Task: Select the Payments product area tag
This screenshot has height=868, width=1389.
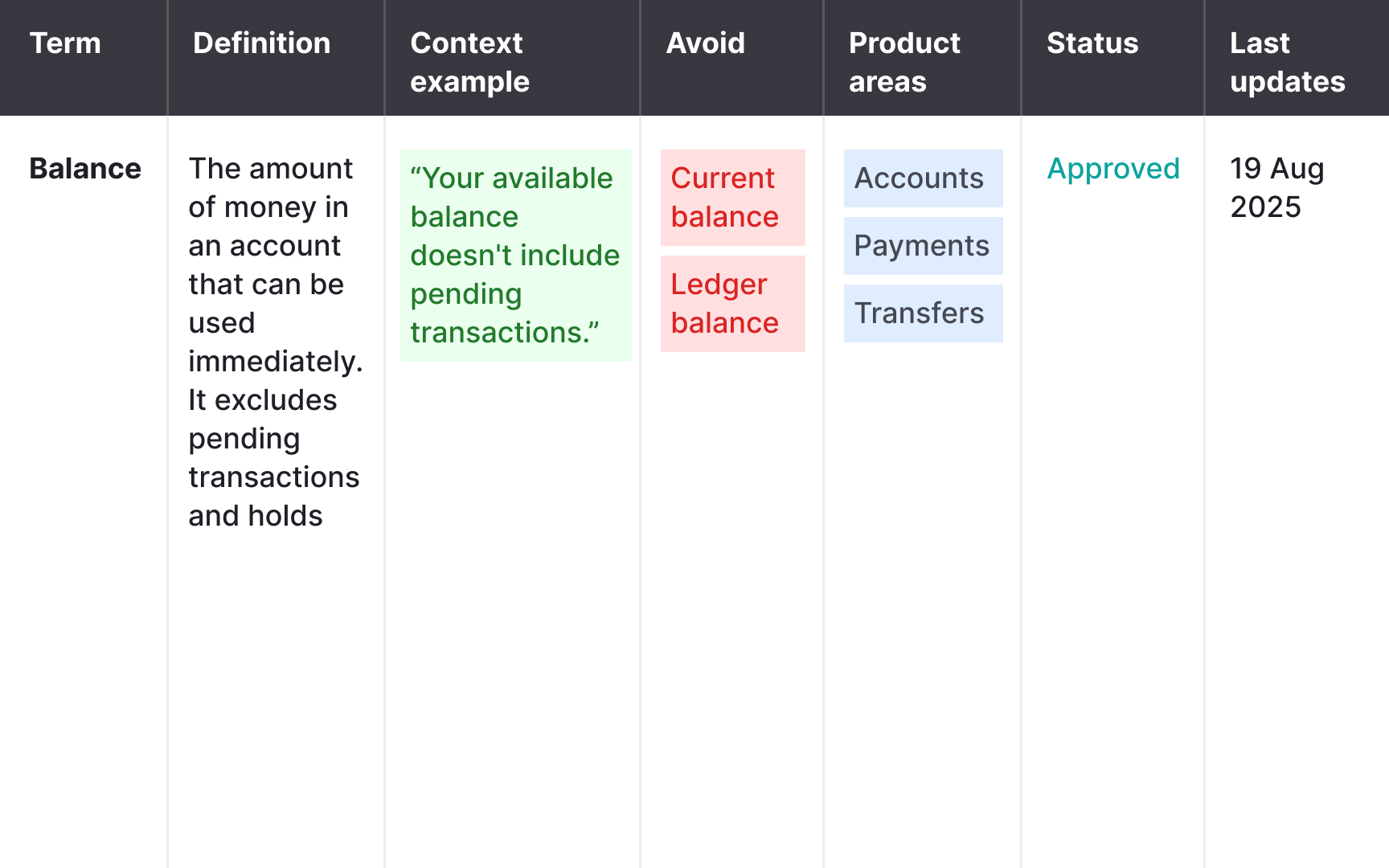Action: pos(923,246)
